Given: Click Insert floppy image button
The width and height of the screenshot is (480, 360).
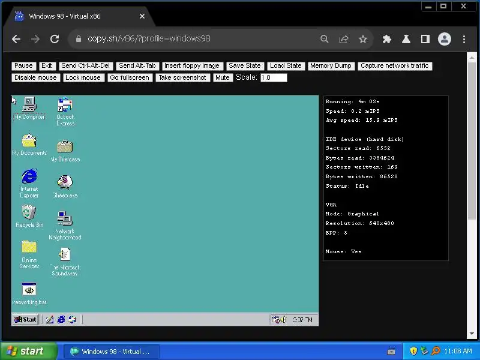Looking at the screenshot, I should [x=192, y=66].
